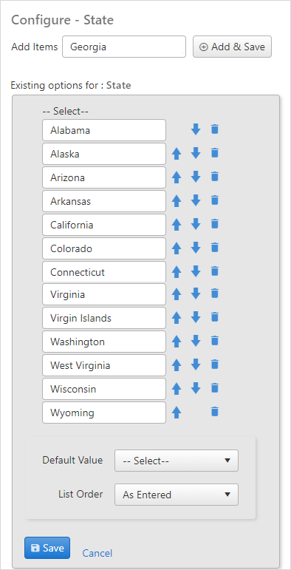Move Alabama down one position
291x570 pixels.
coord(196,129)
